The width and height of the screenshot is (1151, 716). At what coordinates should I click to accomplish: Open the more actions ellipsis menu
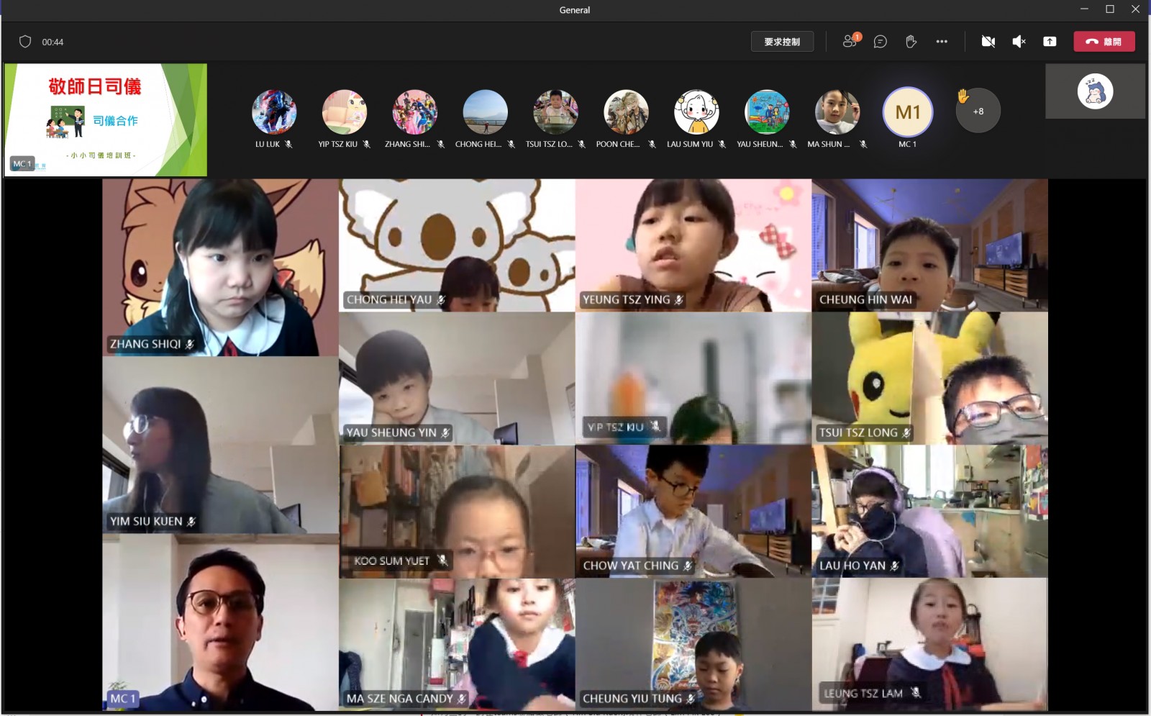[942, 42]
